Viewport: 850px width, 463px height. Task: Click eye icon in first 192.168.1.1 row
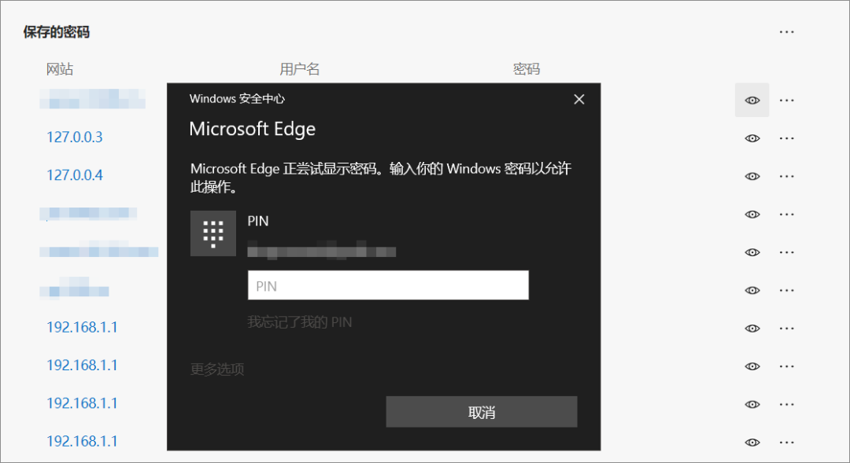tap(752, 328)
